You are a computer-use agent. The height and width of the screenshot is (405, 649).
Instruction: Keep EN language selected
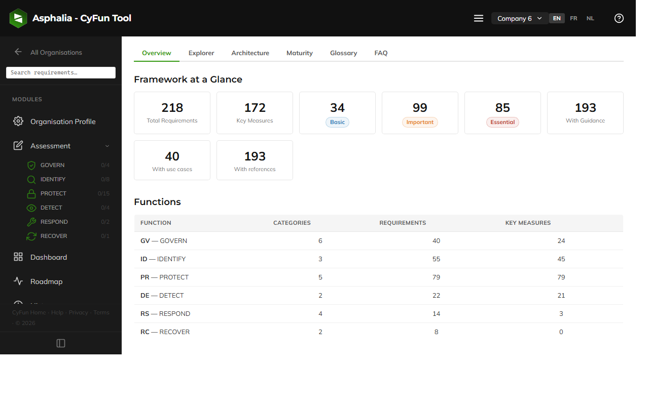tap(556, 18)
